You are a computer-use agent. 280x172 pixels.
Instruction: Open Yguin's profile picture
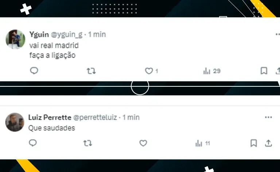coord(15,39)
